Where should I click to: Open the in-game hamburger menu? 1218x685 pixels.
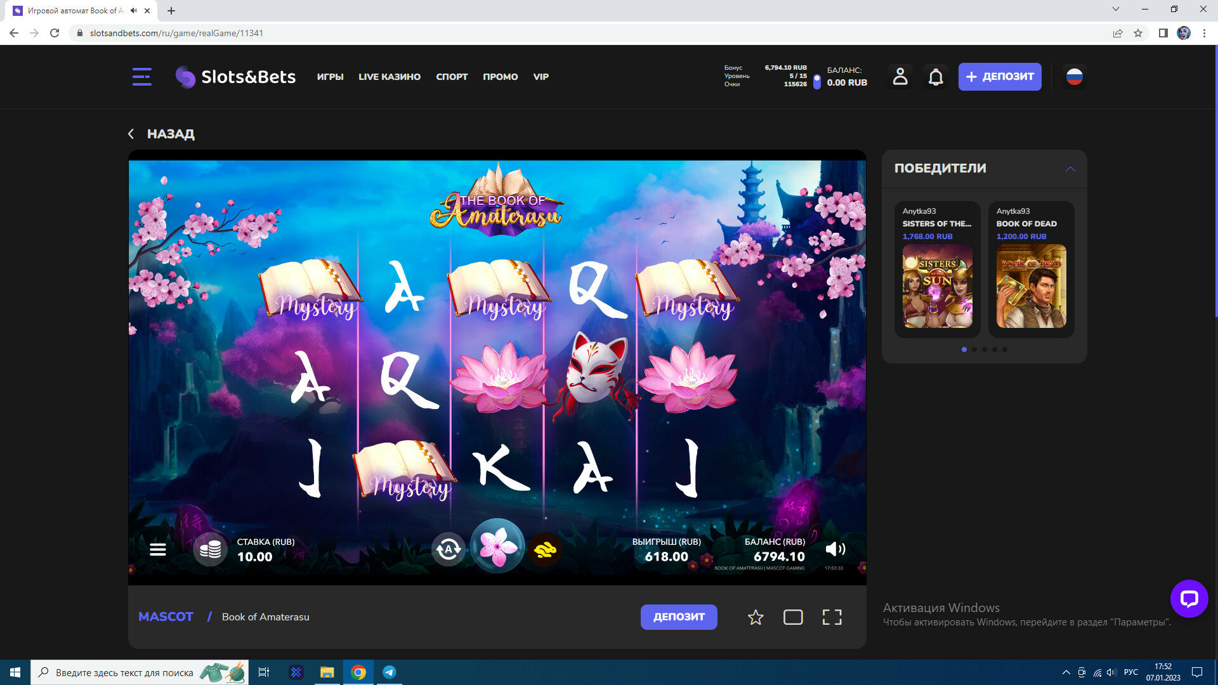[x=158, y=549]
